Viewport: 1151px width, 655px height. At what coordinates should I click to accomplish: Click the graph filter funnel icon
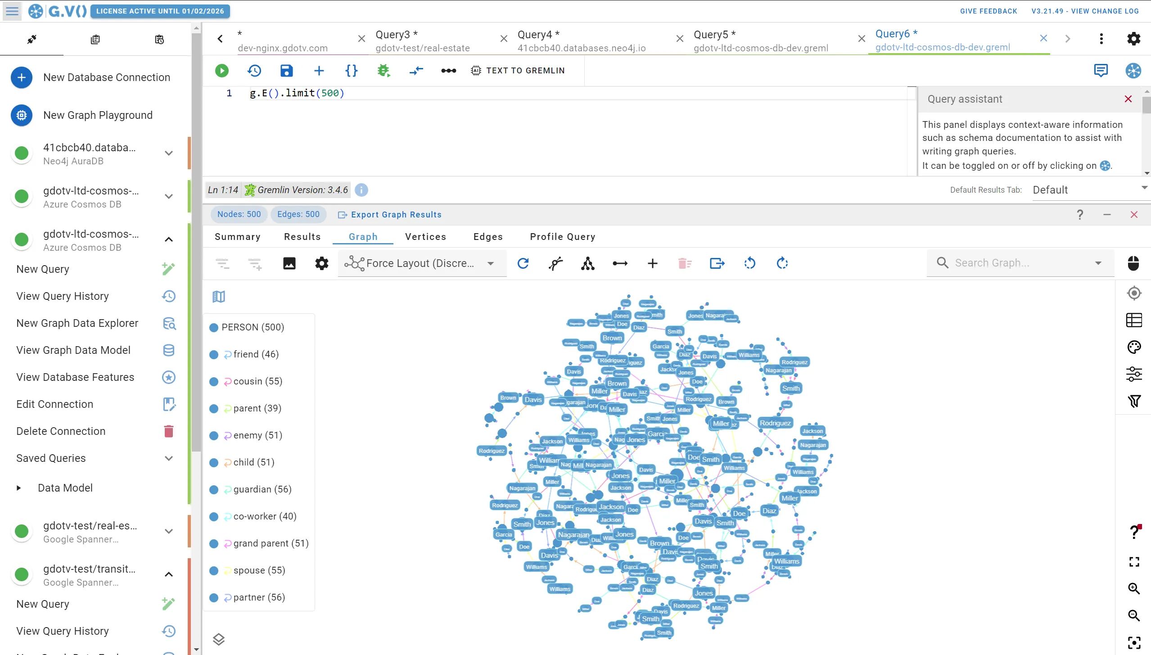(1134, 401)
